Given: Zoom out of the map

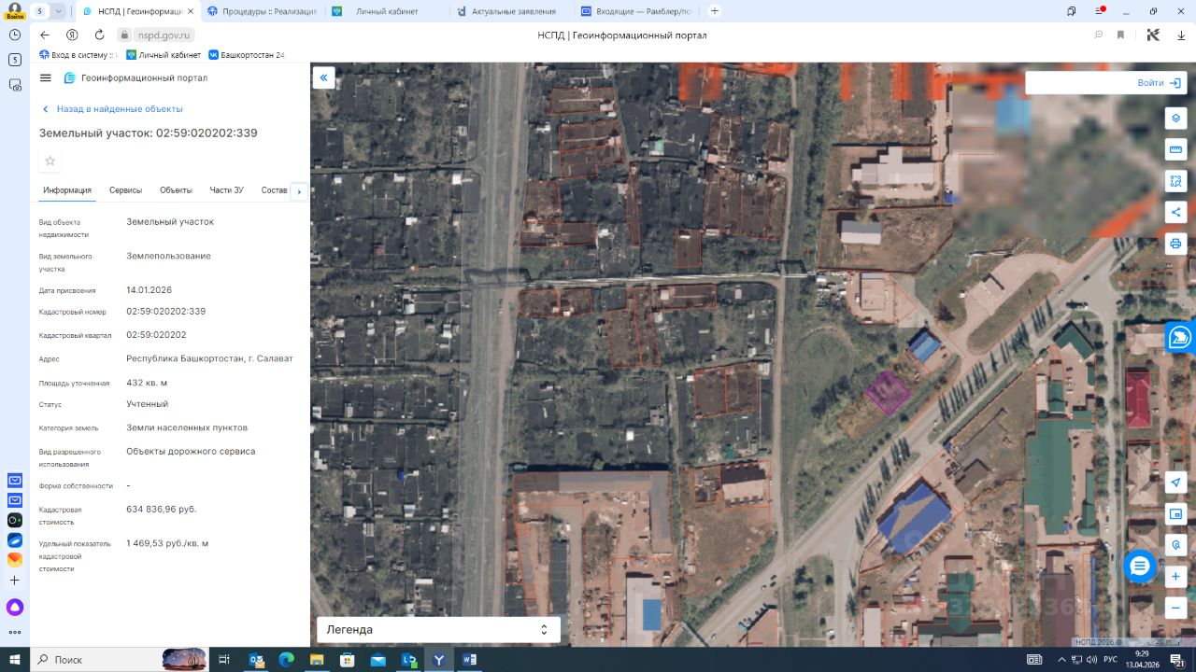Looking at the screenshot, I should pyautogui.click(x=1175, y=608).
